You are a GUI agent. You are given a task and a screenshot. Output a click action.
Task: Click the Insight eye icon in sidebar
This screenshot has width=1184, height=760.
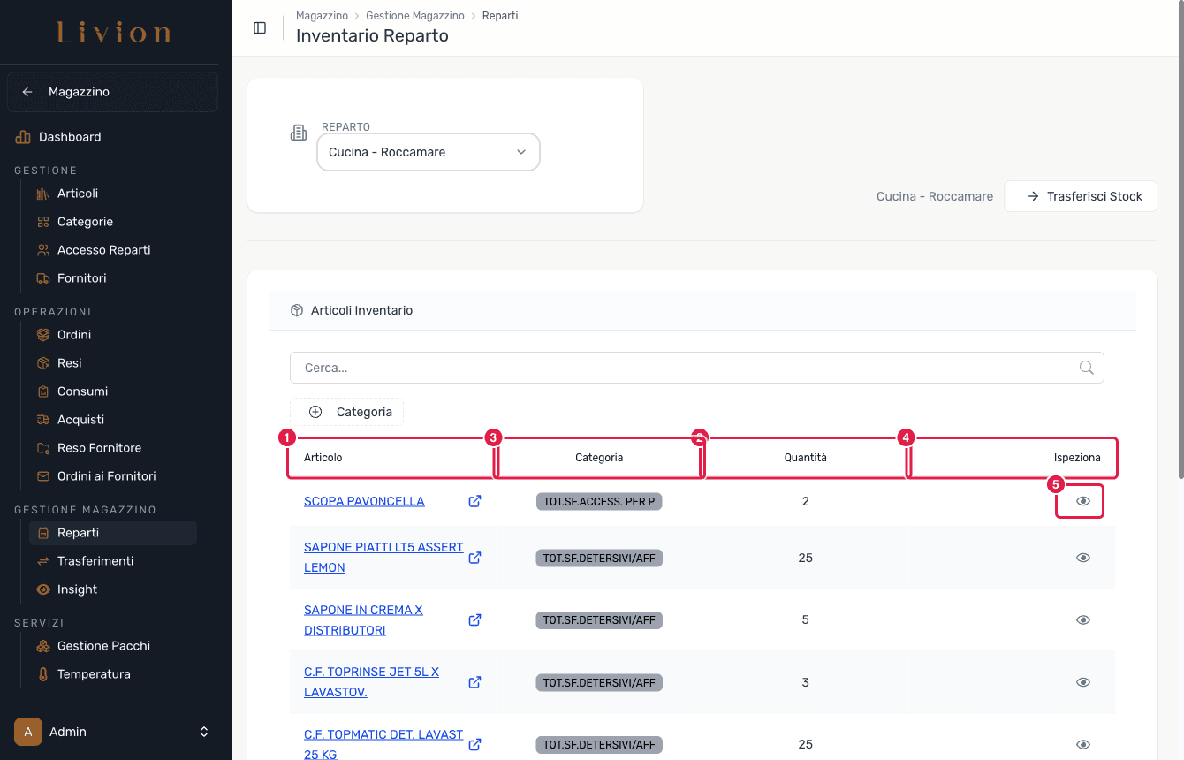43,589
